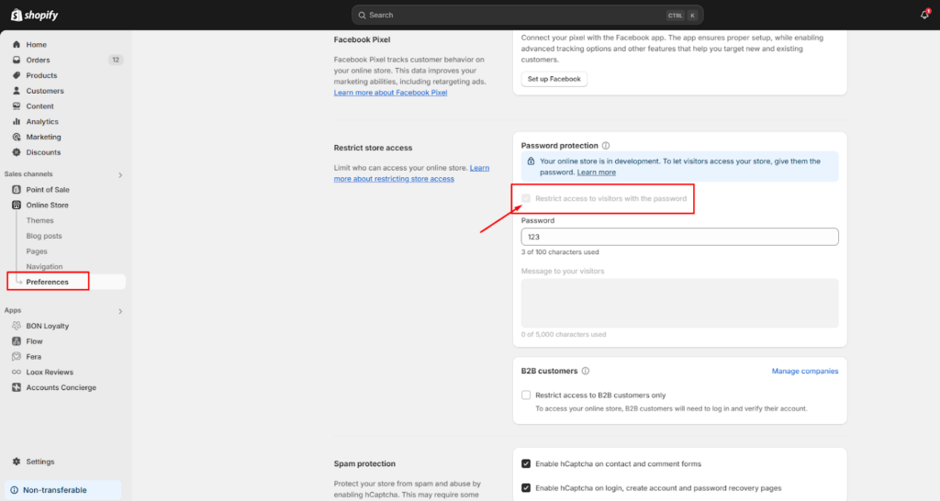Image resolution: width=940 pixels, height=501 pixels.
Task: Click the Shopify logo in top bar
Action: (x=35, y=15)
